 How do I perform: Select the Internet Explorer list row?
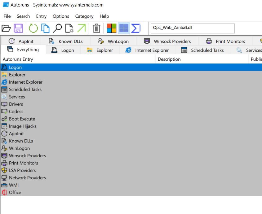pos(131,82)
